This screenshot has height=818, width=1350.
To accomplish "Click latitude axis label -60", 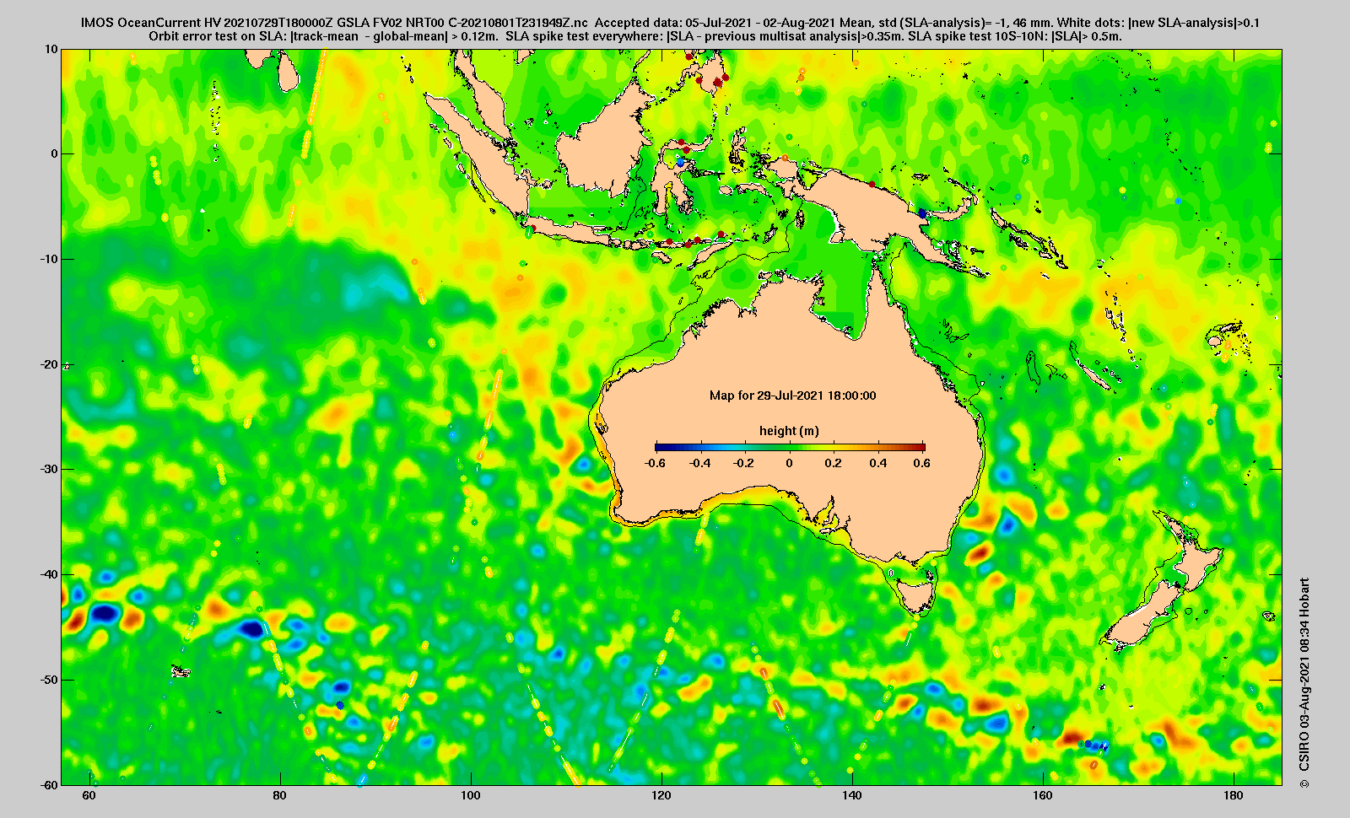I will click(50, 784).
